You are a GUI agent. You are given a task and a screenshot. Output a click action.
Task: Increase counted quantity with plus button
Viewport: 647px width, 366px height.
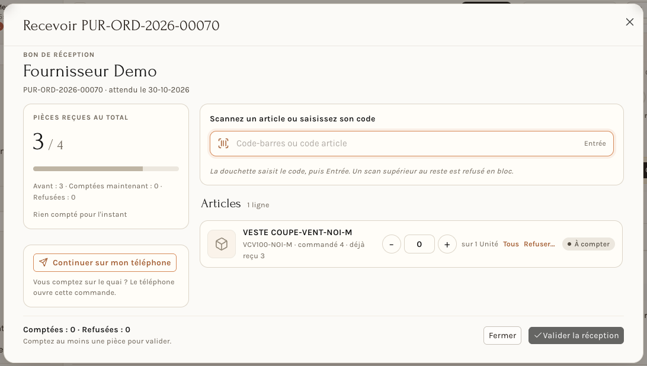pos(447,244)
